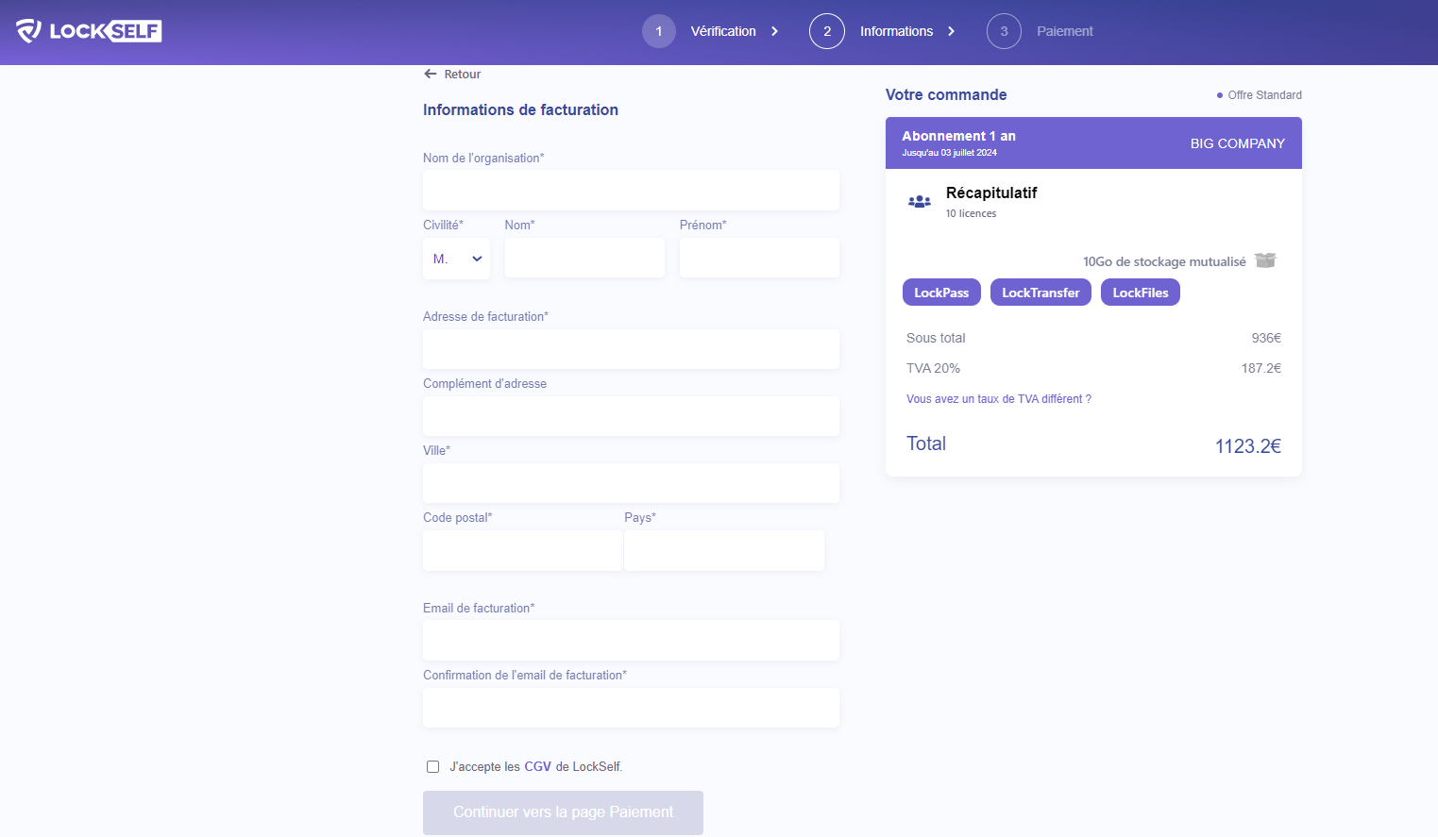Go to the Informations step
This screenshot has width=1438, height=837.
pos(896,31)
